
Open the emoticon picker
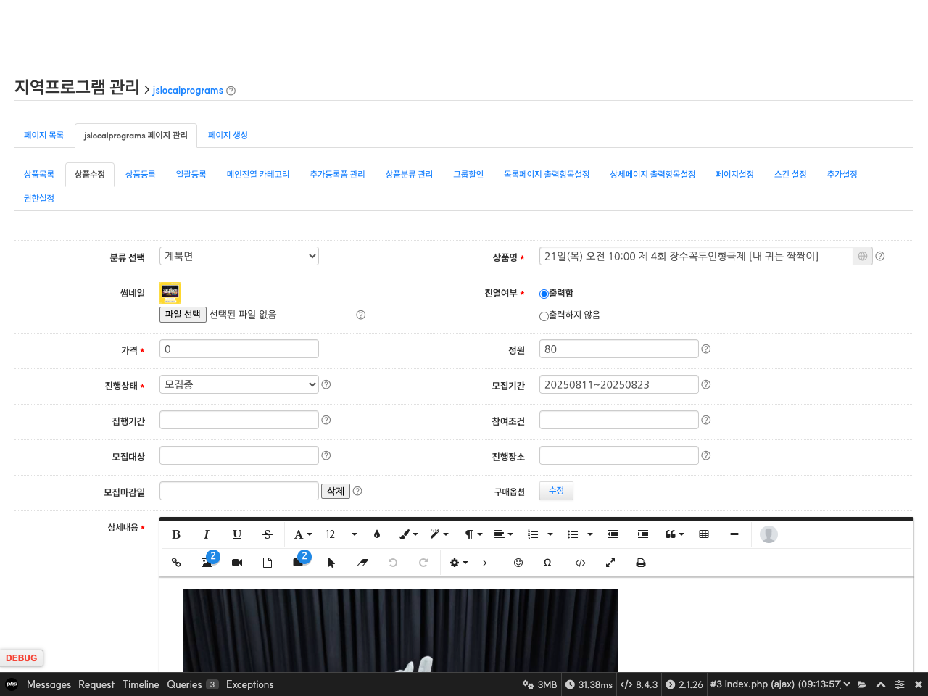[x=518, y=563]
